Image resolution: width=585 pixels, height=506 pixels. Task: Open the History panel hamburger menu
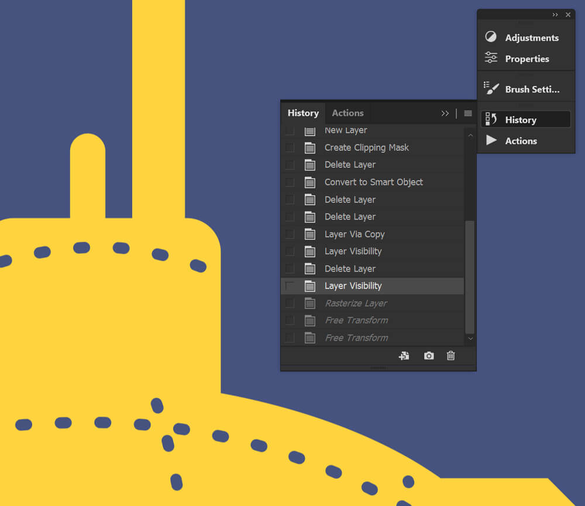pos(468,113)
